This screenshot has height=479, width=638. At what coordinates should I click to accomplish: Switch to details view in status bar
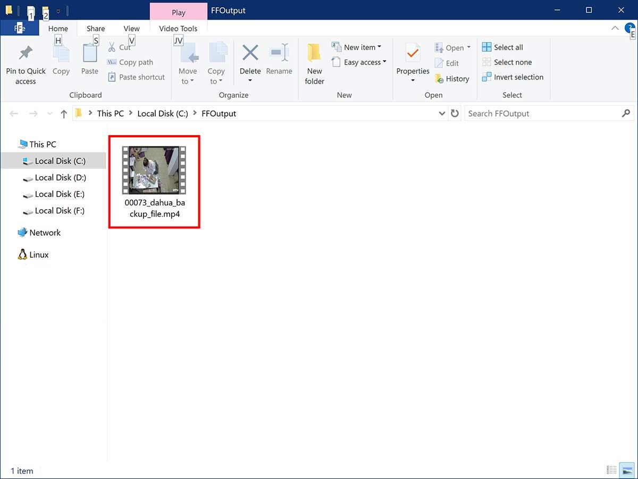pyautogui.click(x=612, y=470)
